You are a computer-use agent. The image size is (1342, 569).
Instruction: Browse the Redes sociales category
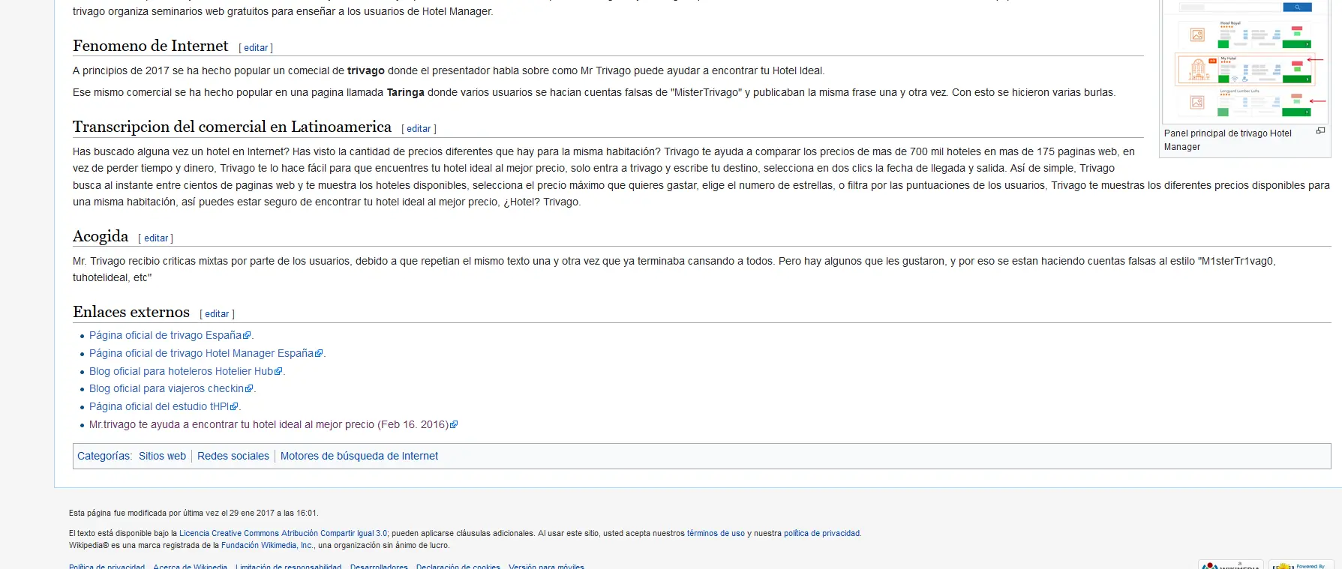tap(233, 456)
